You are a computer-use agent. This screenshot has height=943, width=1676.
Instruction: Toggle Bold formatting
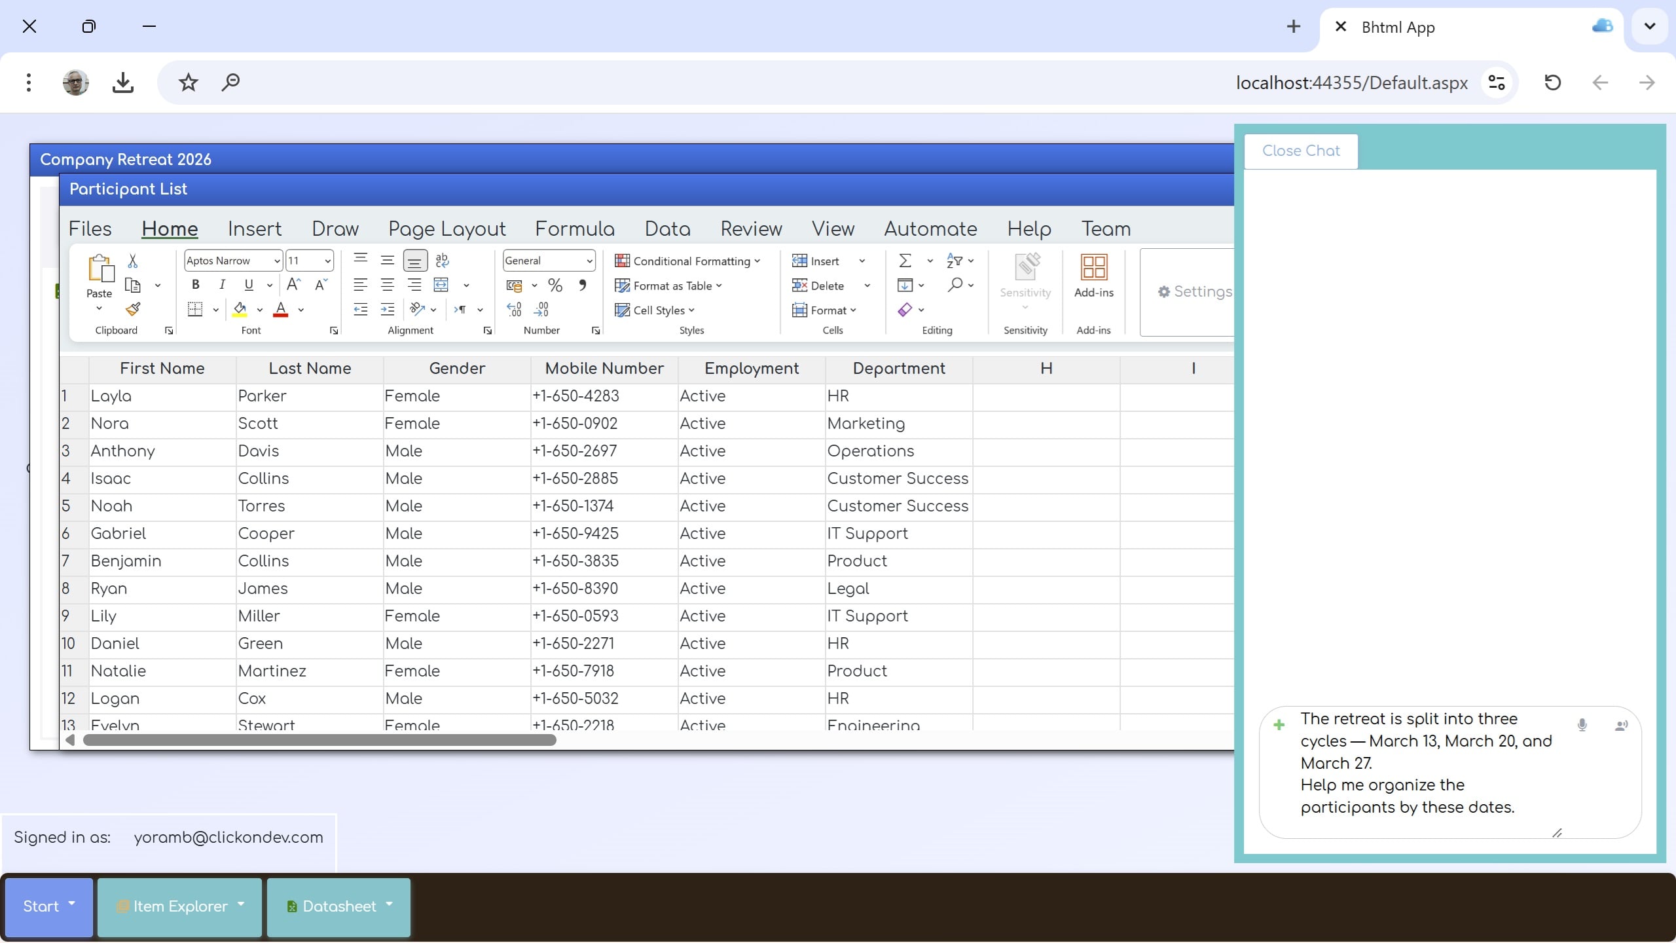click(x=195, y=284)
